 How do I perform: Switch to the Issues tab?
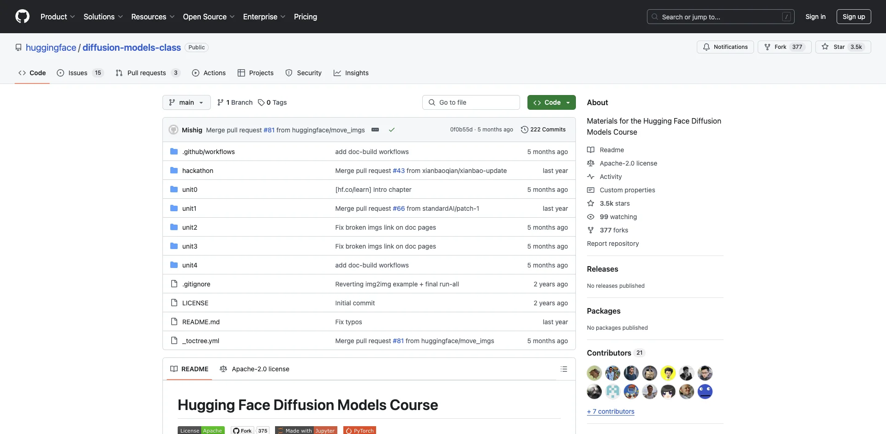pos(80,73)
